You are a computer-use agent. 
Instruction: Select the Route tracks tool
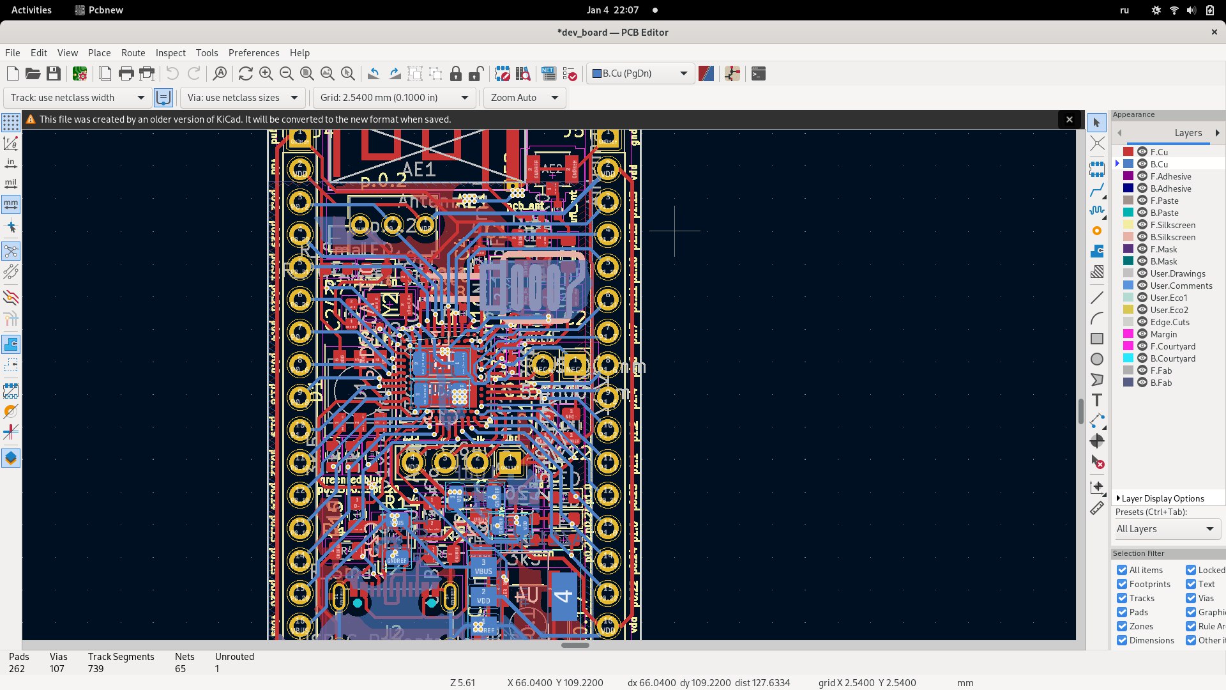pos(1097,190)
